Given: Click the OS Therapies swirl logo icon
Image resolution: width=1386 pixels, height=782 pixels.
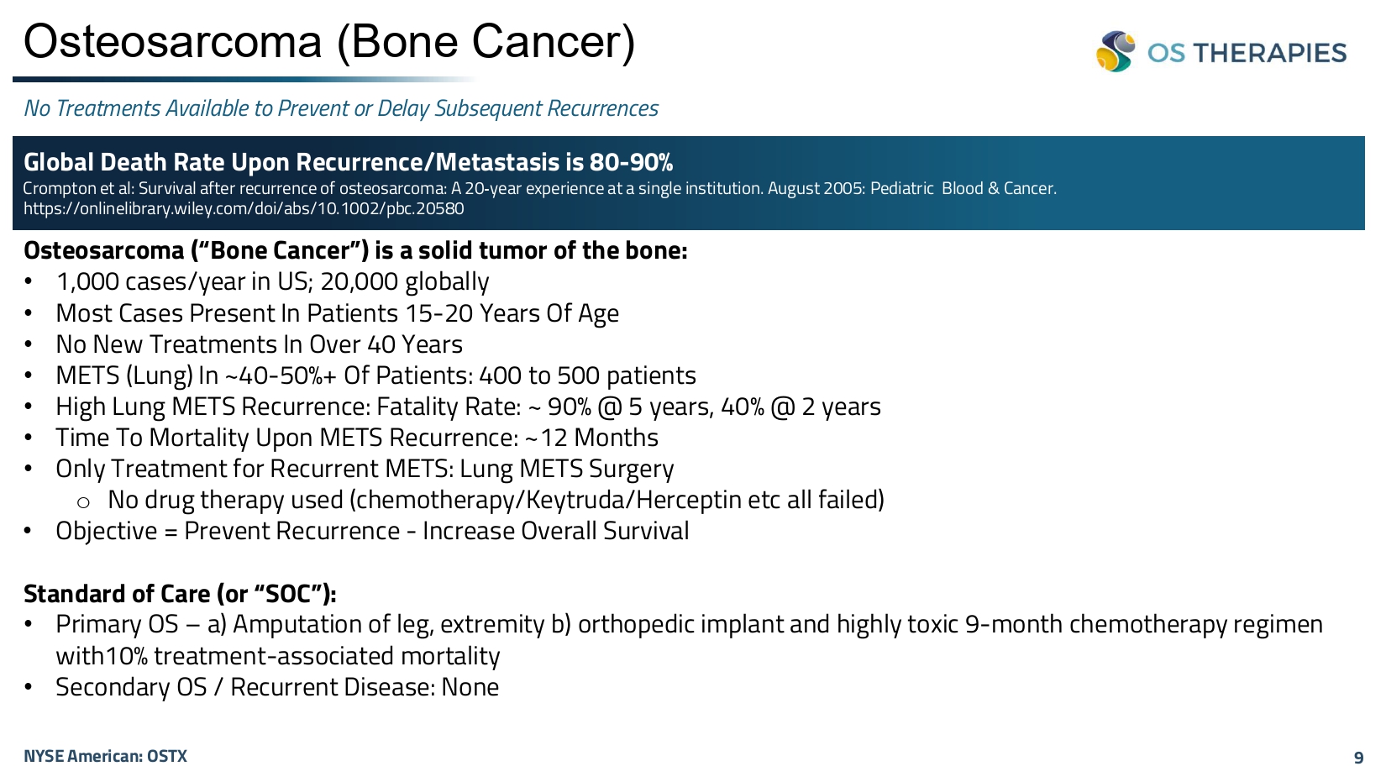Looking at the screenshot, I should 1116,51.
